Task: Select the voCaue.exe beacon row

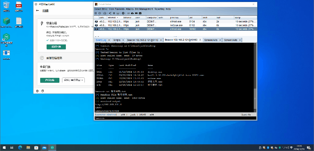Action: [175, 25]
